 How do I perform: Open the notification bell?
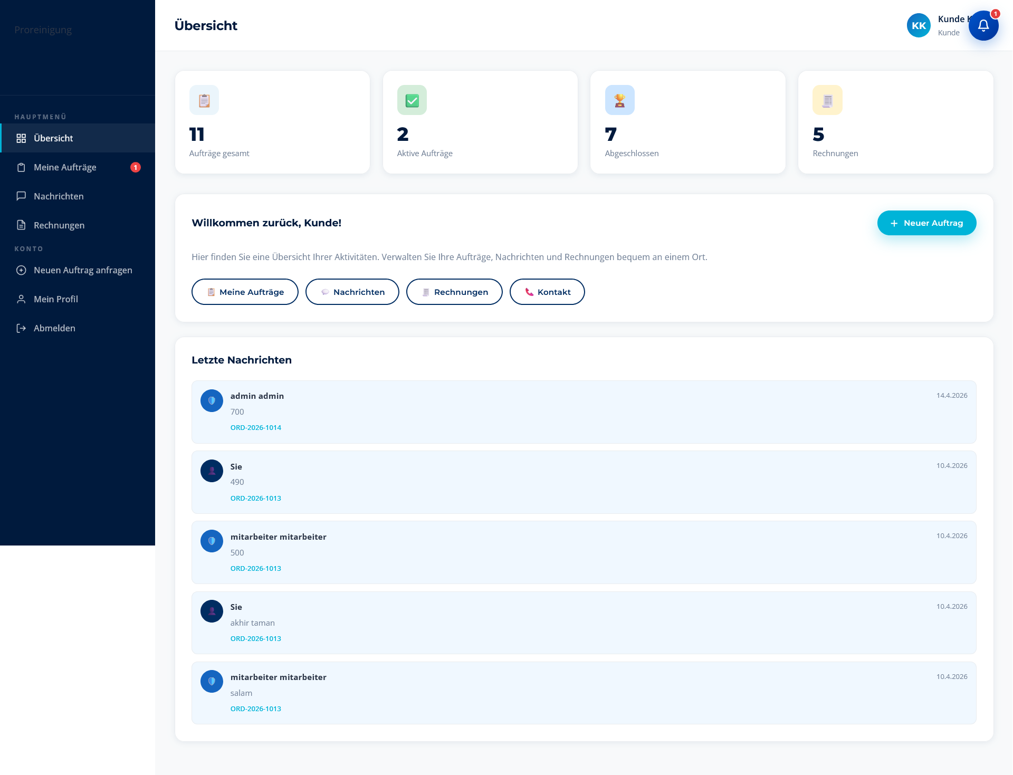pos(983,25)
